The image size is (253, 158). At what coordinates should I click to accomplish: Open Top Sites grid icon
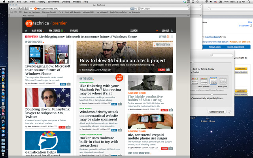(20, 12)
